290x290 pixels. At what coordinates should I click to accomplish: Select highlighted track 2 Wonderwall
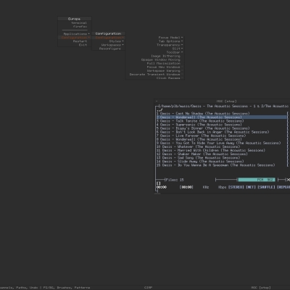221,117
